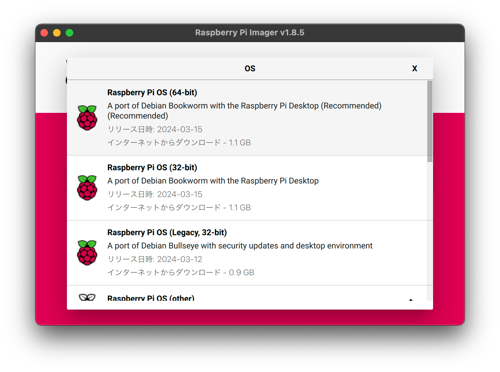Viewport: 500px width, 372px height.
Task: Click the 64-bit entry's 2024-03-15 release date
Action: click(155, 129)
